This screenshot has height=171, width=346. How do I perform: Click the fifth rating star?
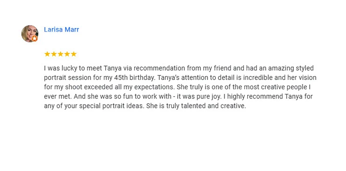(x=74, y=54)
